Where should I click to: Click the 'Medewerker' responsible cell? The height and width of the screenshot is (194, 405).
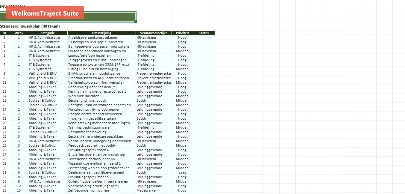[x=154, y=190]
